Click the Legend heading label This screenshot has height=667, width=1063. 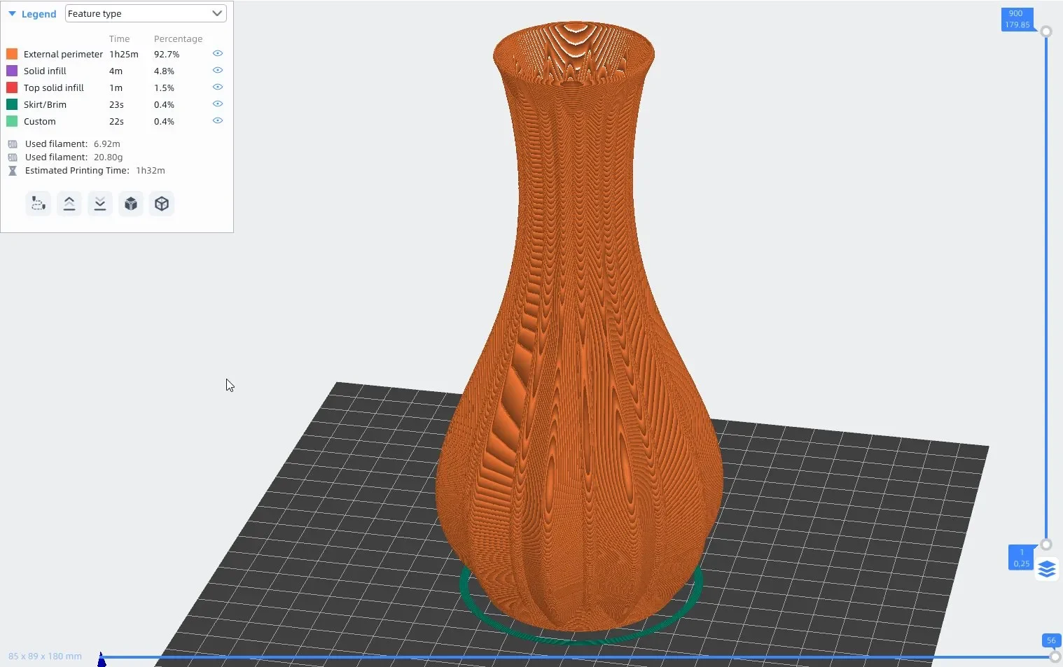tap(39, 14)
